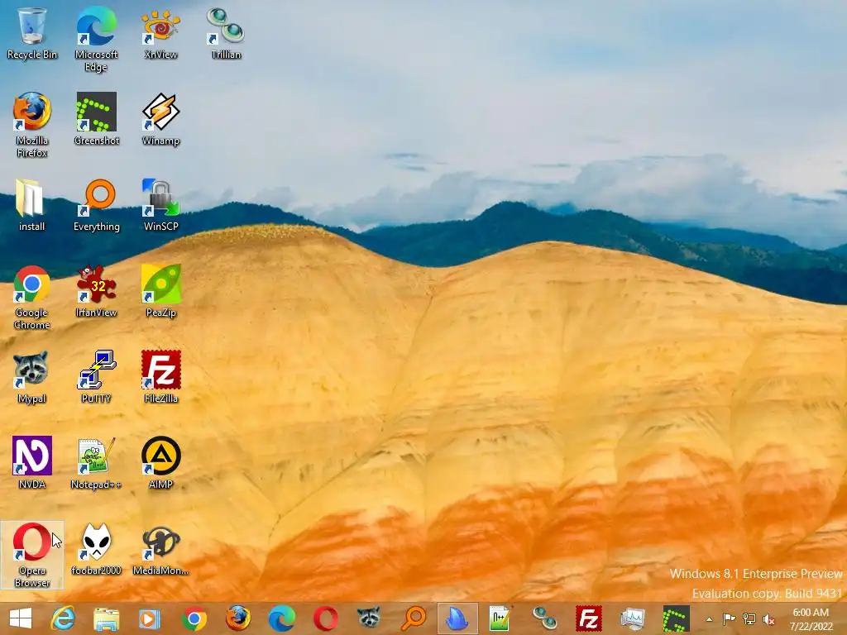Open the network tray icon
847x635 pixels.
pyautogui.click(x=749, y=618)
